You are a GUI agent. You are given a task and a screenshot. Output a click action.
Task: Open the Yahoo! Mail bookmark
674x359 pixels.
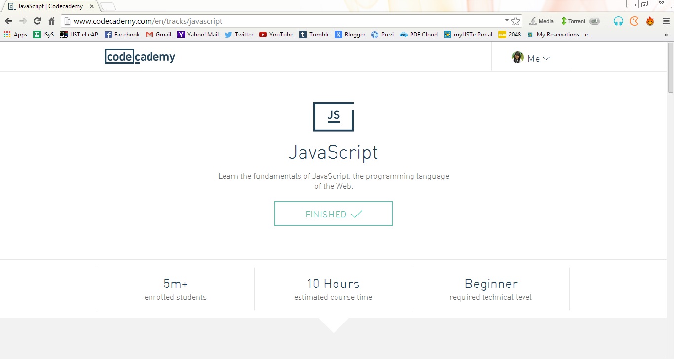point(198,35)
